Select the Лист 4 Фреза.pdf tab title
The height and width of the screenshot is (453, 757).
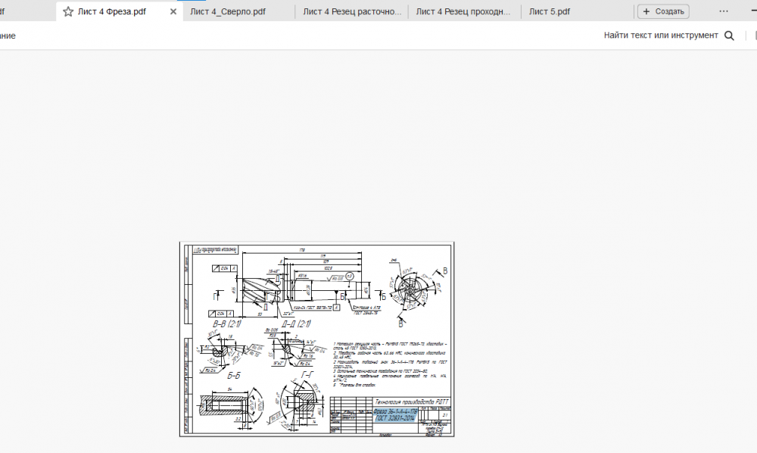112,11
